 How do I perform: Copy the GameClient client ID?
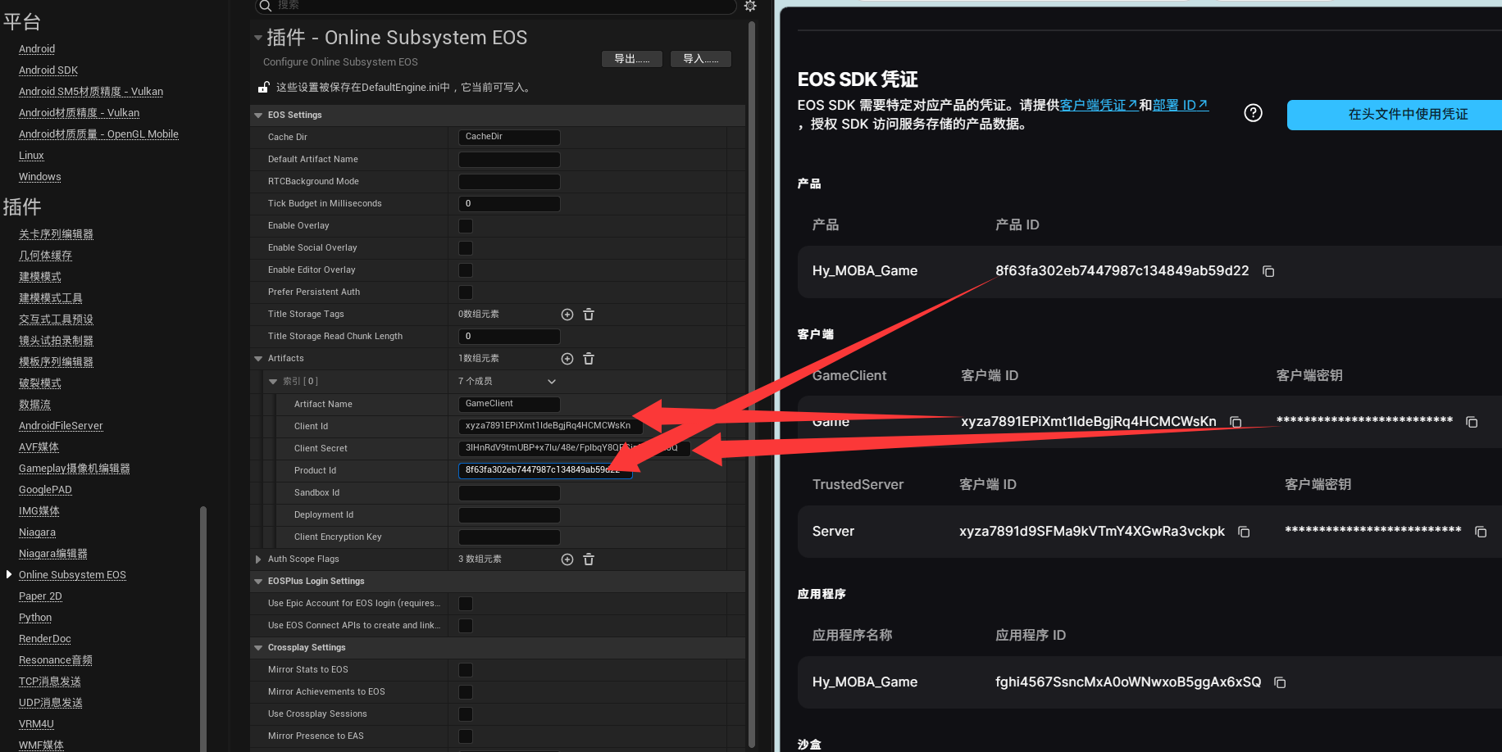[x=1236, y=422]
